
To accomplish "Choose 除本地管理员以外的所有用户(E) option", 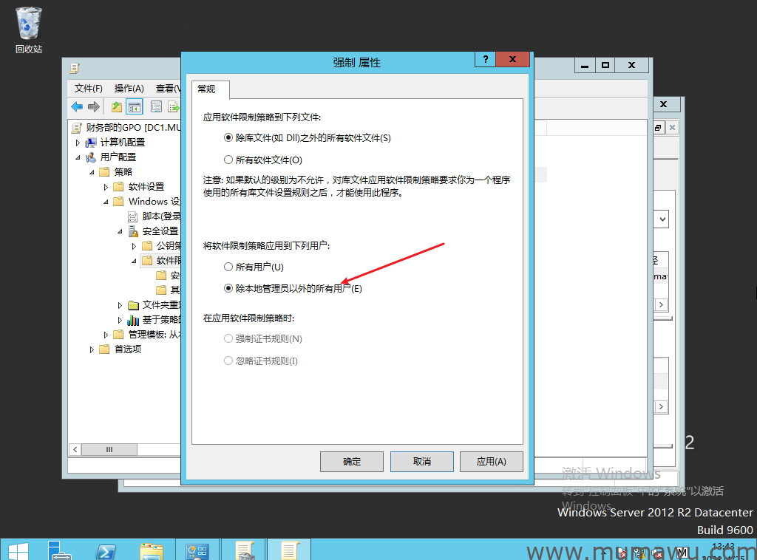I will (x=228, y=288).
